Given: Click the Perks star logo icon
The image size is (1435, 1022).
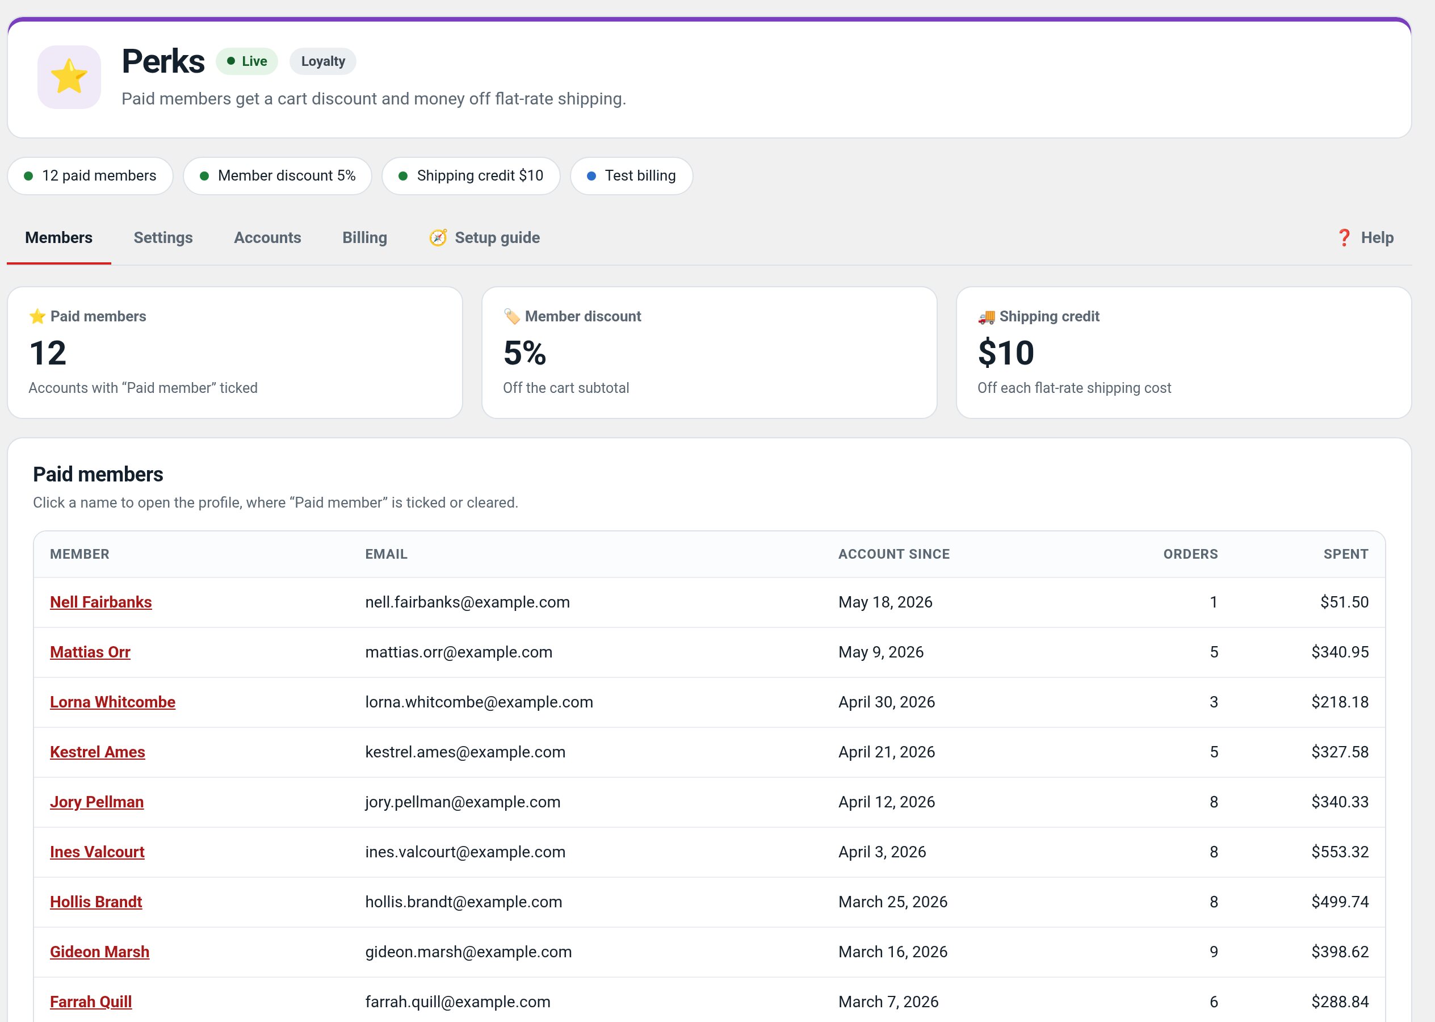Looking at the screenshot, I should click(69, 77).
